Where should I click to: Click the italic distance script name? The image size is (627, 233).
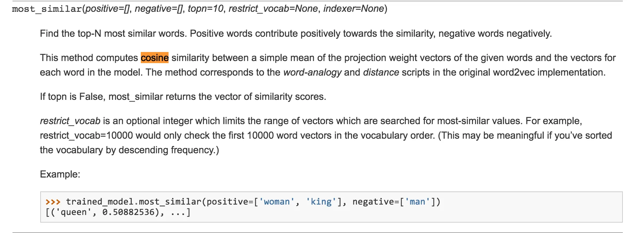coord(381,72)
